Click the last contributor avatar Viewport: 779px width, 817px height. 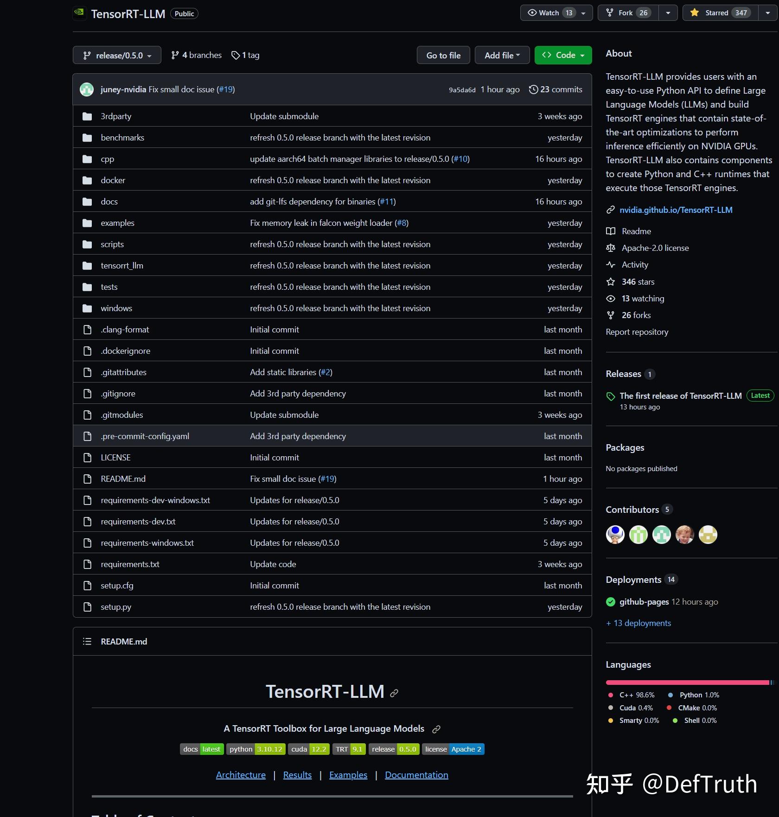708,535
